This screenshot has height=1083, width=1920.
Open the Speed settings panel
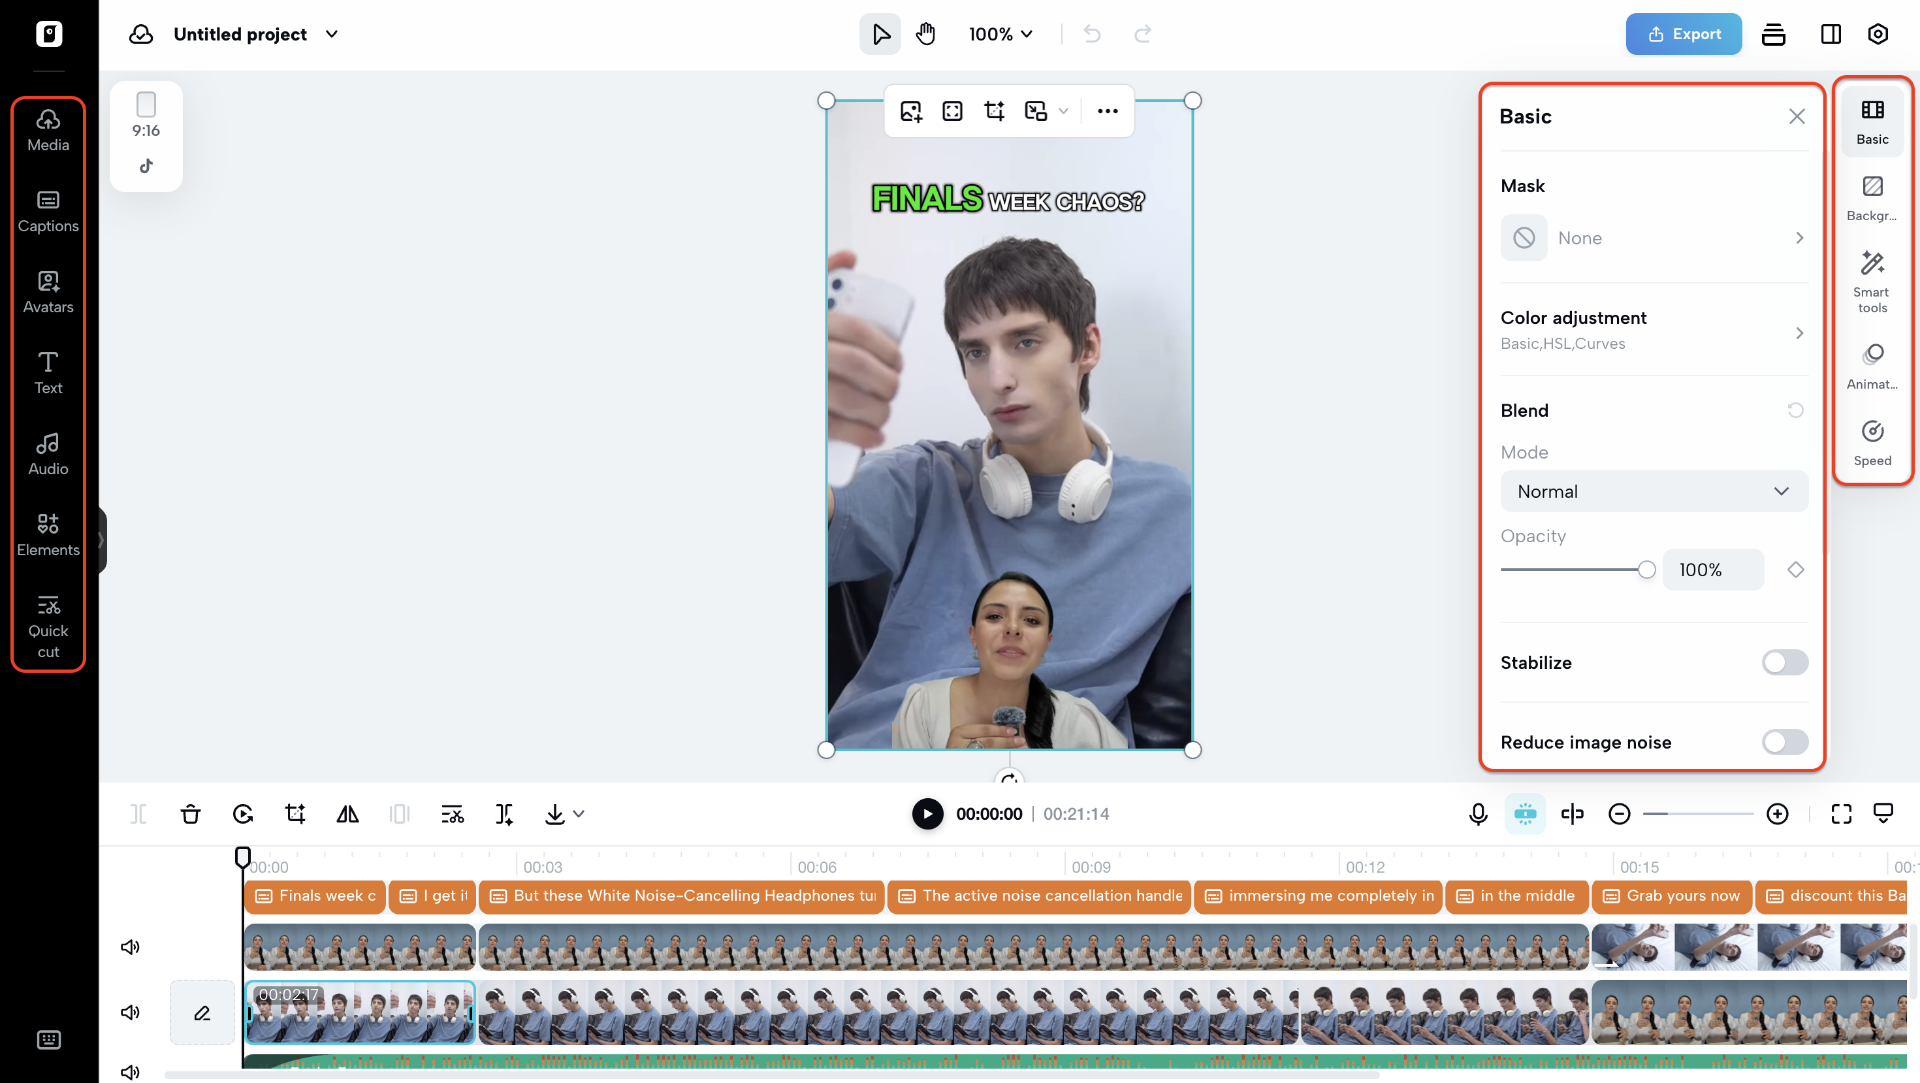(1873, 442)
